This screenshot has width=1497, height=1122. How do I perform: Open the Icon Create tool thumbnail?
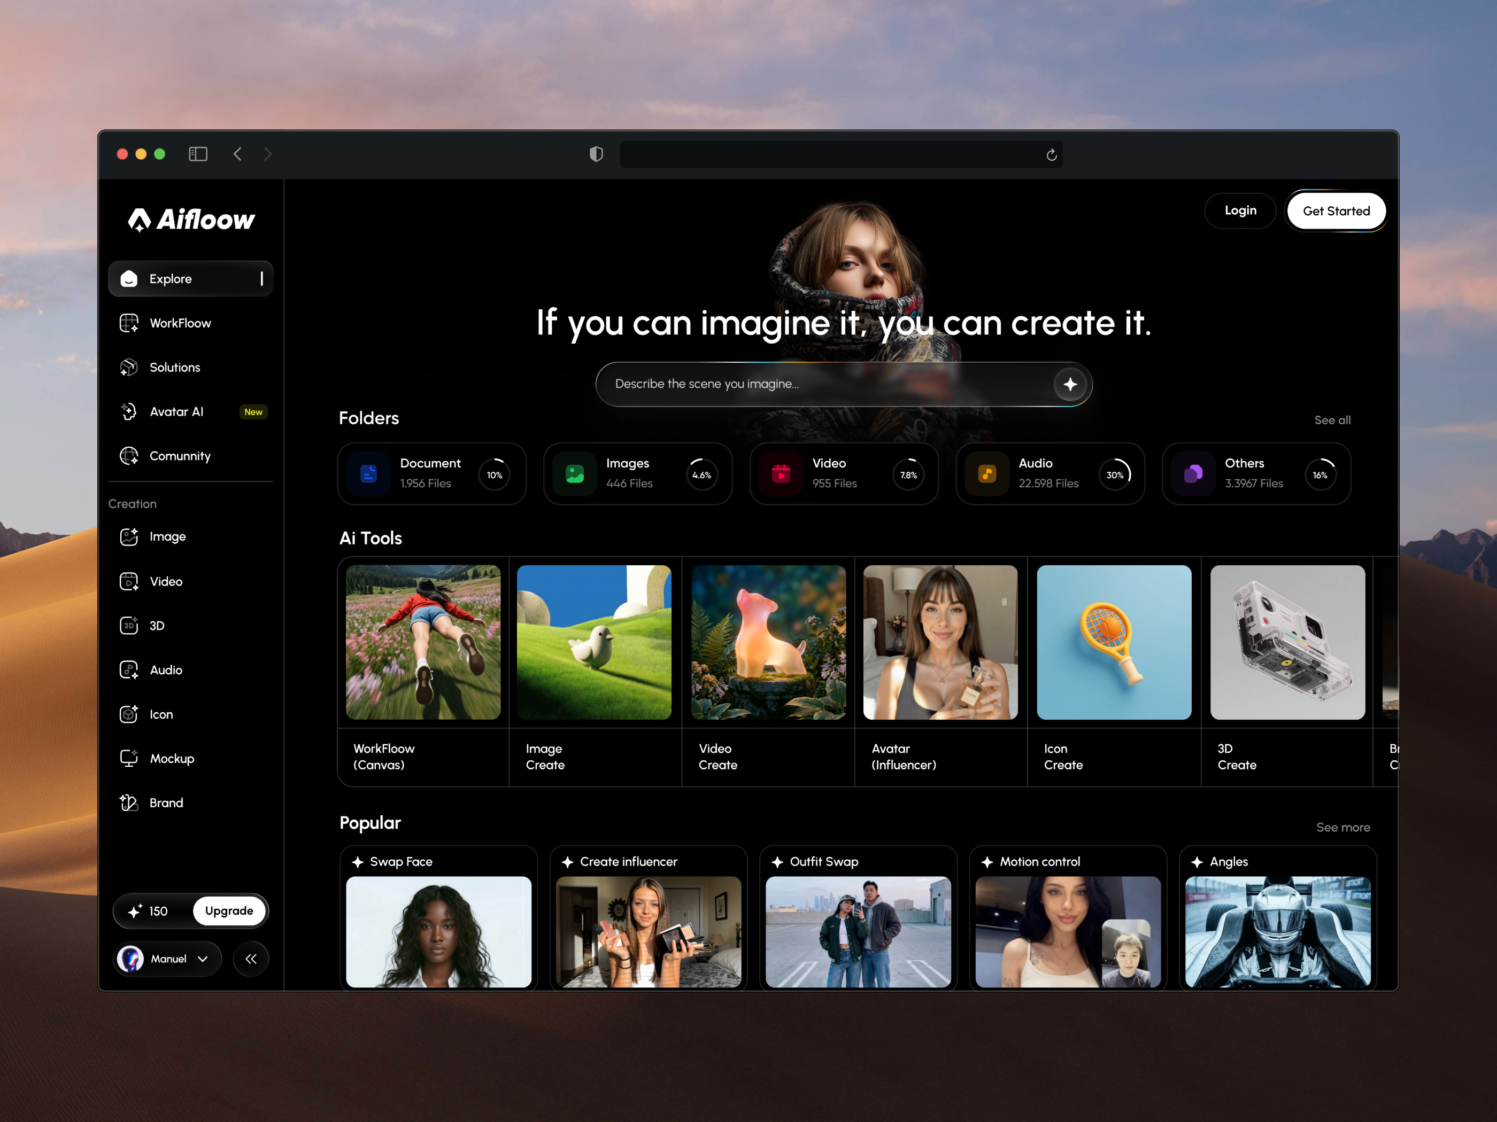point(1114,643)
